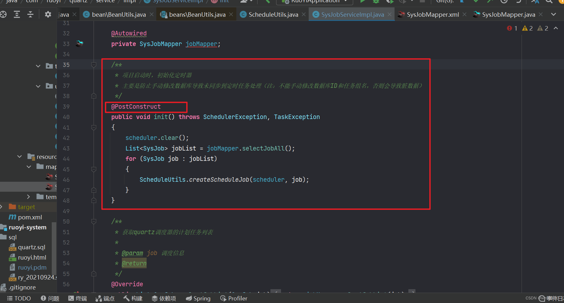Open the 问题 (Problems) tool window
Screen dimensions: 564x303
click(x=50, y=298)
